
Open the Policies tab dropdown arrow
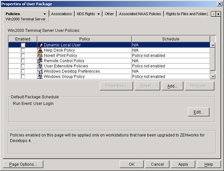coord(45,14)
